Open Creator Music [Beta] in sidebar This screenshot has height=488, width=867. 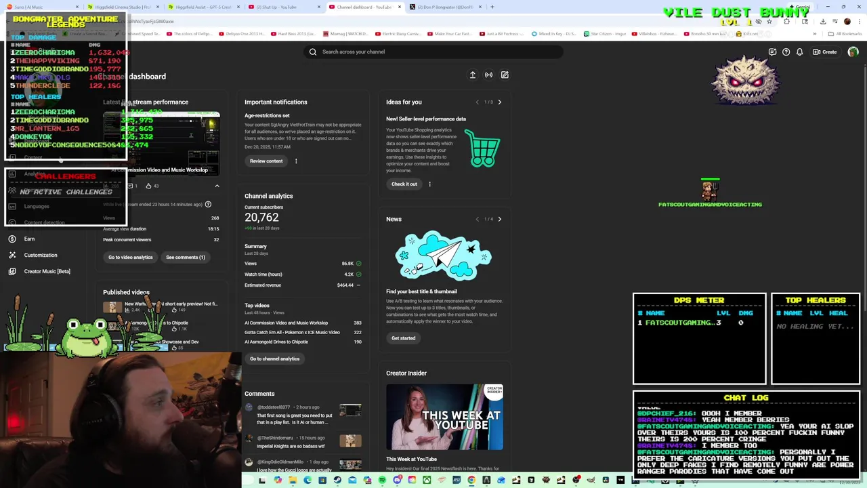pos(47,271)
